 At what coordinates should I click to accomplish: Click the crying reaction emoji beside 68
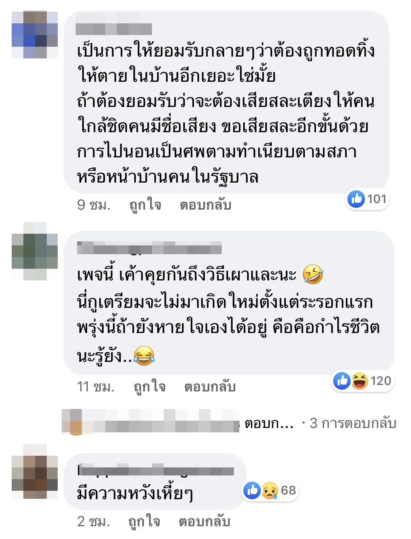[270, 490]
